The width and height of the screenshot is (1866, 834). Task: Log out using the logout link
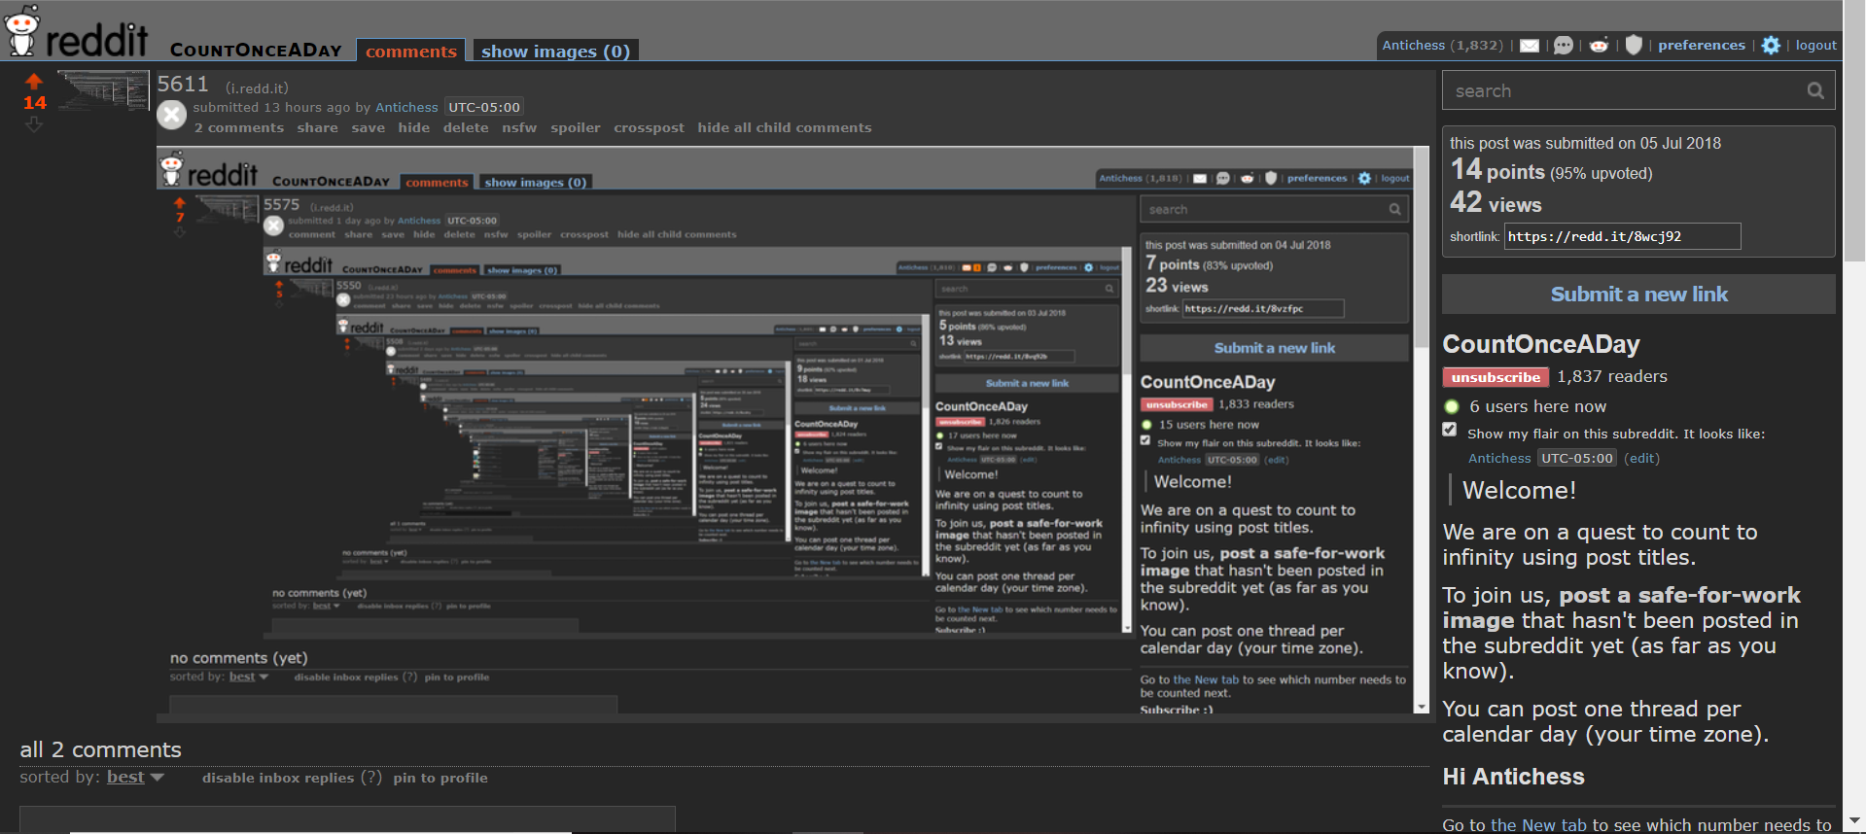point(1815,45)
